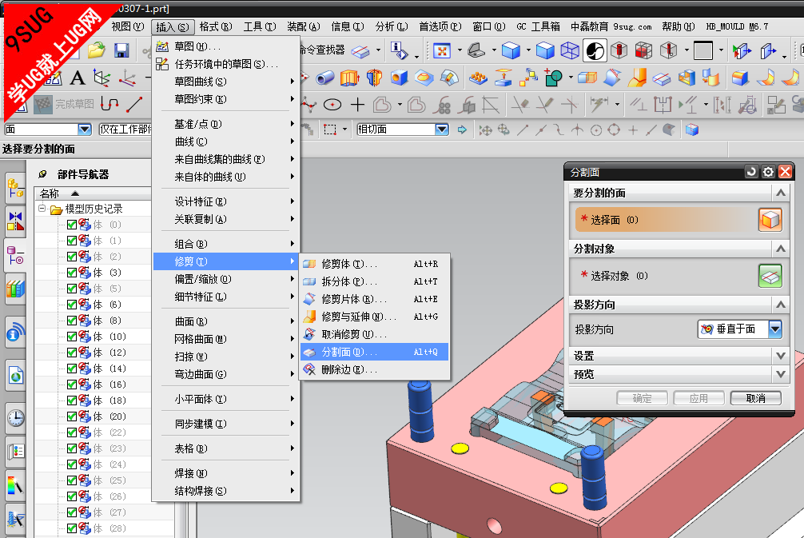Image resolution: width=804 pixels, height=538 pixels.
Task: Click the Fit view icon
Action: click(x=441, y=50)
